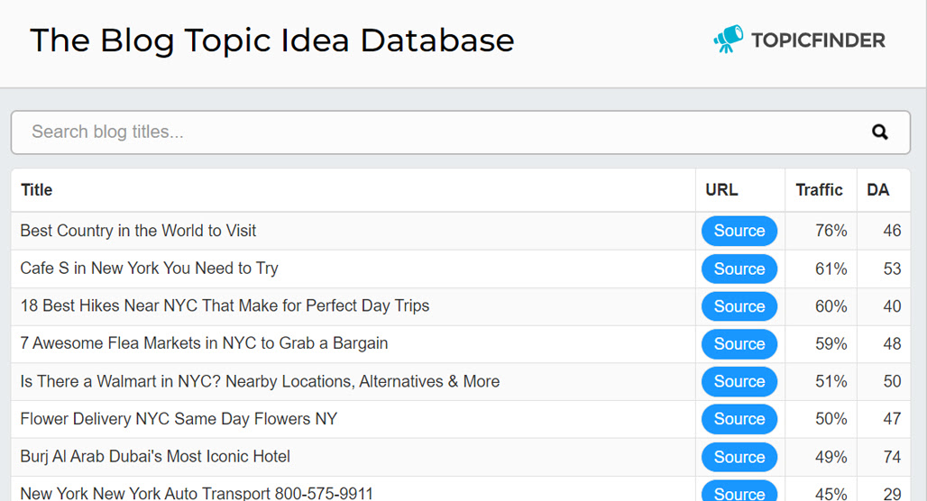This screenshot has width=927, height=501.
Task: Select title 'New York New York Auto Transport'
Action: click(197, 493)
